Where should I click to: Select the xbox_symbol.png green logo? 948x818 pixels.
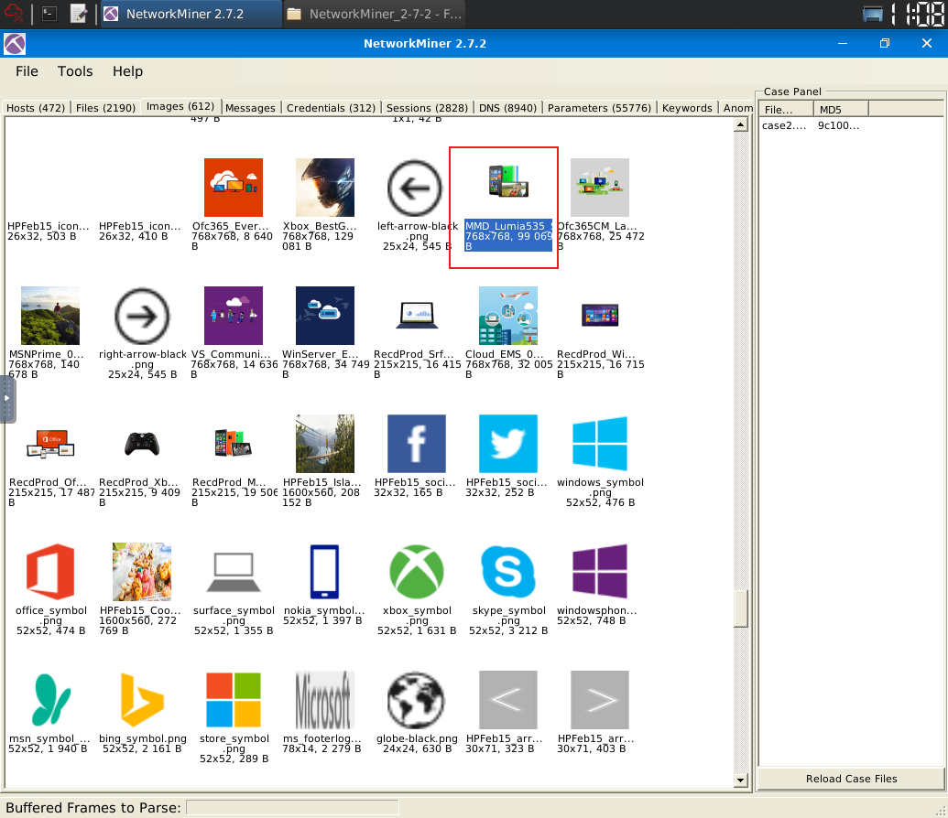coord(416,572)
